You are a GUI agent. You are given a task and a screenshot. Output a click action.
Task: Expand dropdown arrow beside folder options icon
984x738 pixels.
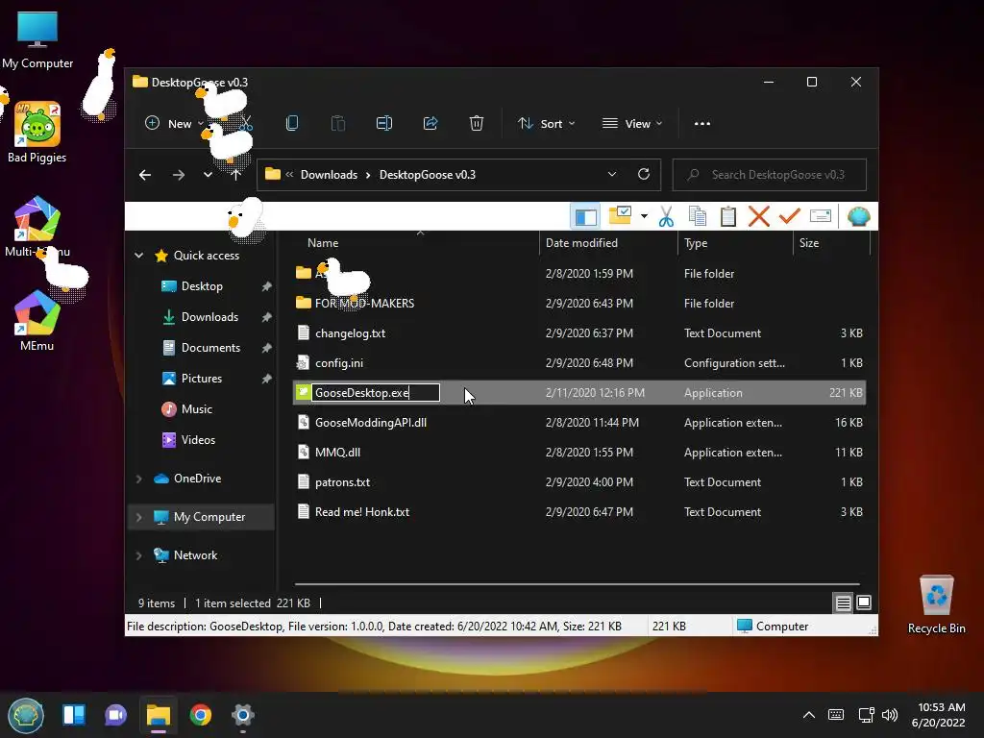click(x=644, y=216)
